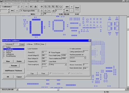Click the left arrow move icon

[x=45, y=11]
